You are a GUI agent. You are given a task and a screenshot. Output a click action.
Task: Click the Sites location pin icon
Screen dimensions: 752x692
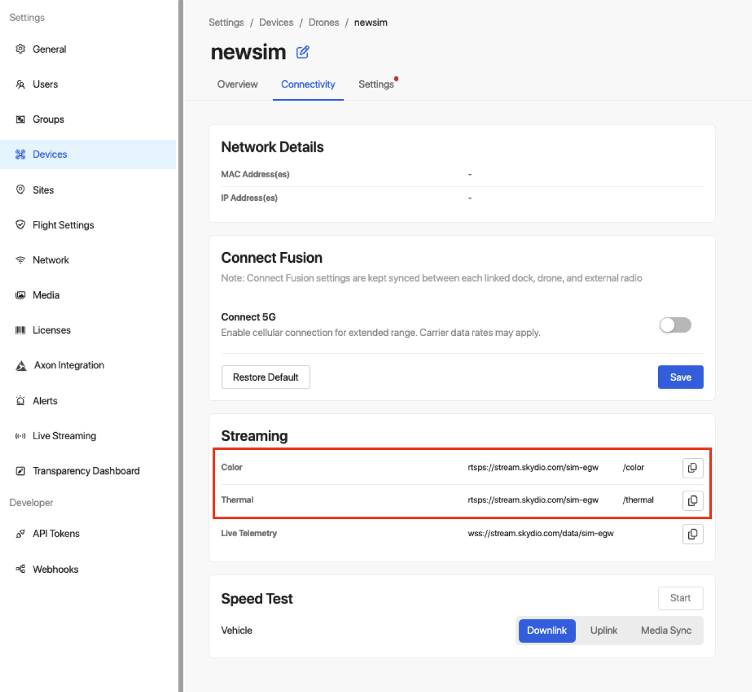[21, 190]
